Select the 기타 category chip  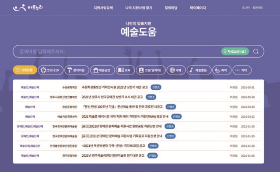[x=242, y=70]
